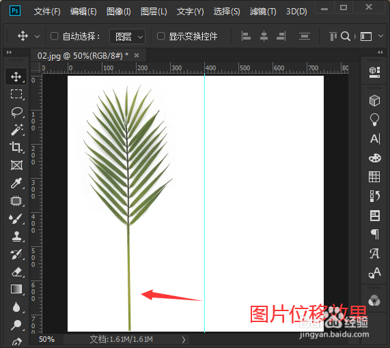Open the 图像(I) menu
This screenshot has width=390, height=348.
point(118,12)
